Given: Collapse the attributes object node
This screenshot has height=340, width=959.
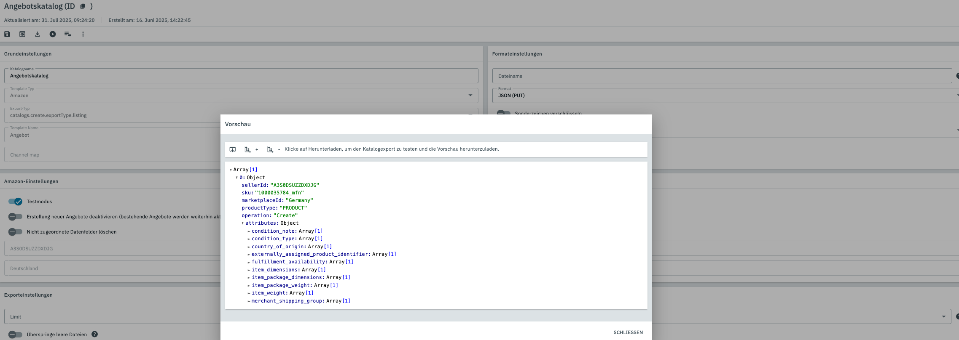Looking at the screenshot, I should [243, 223].
